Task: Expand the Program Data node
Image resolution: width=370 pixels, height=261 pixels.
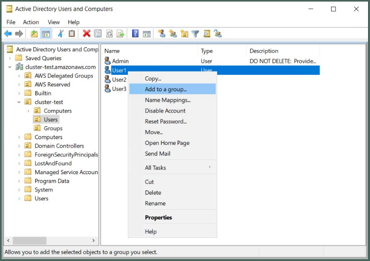Action: click(x=19, y=181)
